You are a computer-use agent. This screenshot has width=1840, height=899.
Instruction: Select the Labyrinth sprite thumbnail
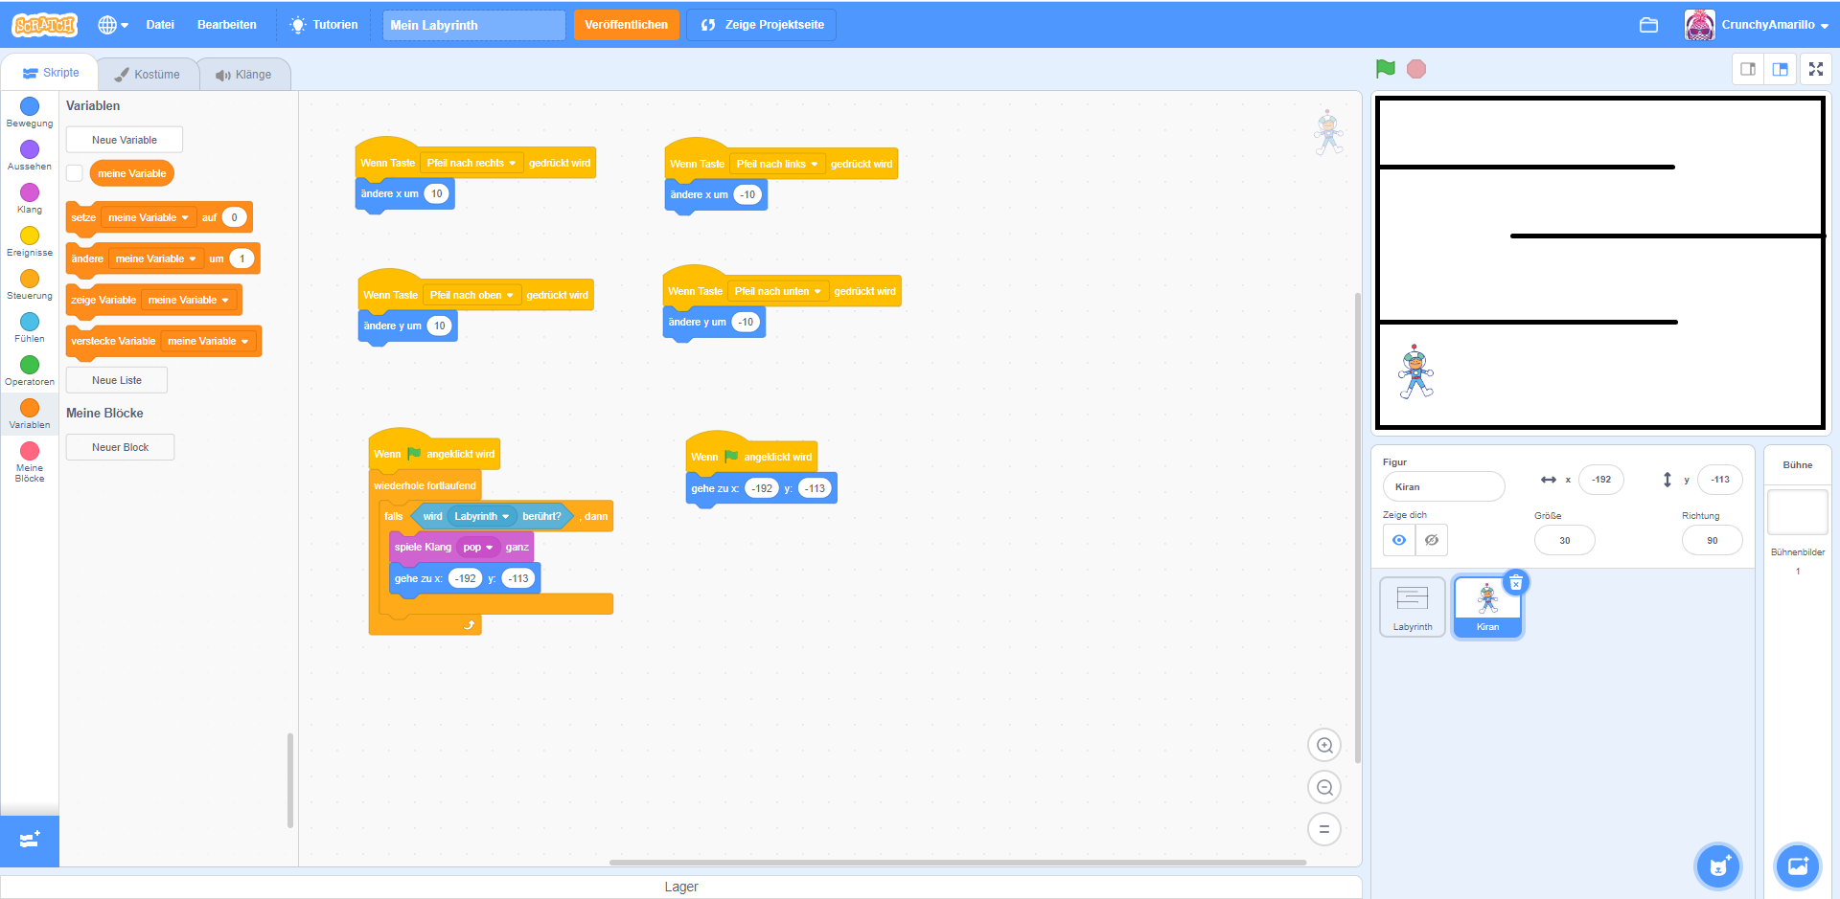[x=1413, y=606]
